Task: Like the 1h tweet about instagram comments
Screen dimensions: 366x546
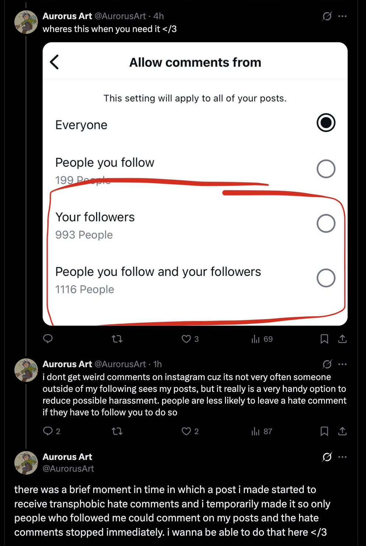Action: click(186, 431)
